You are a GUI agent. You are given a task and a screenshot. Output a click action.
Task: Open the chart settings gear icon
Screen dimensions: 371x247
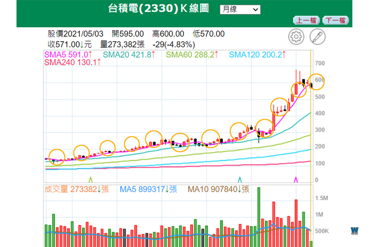(296, 37)
